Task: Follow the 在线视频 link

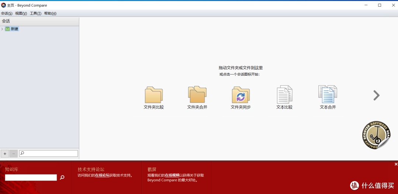Action: 172,175
